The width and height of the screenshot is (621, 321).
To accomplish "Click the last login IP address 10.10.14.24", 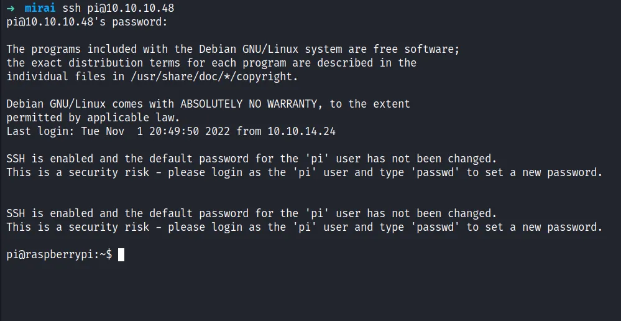I will click(x=301, y=131).
